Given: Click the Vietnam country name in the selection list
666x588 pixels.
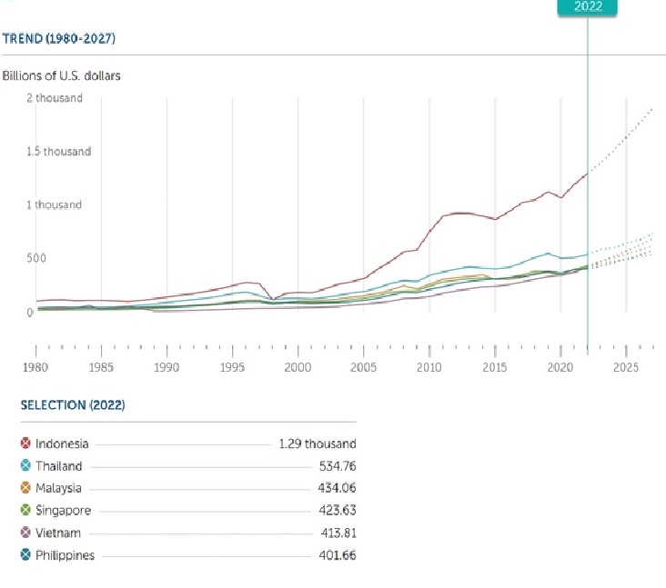Looking at the screenshot, I should (57, 533).
